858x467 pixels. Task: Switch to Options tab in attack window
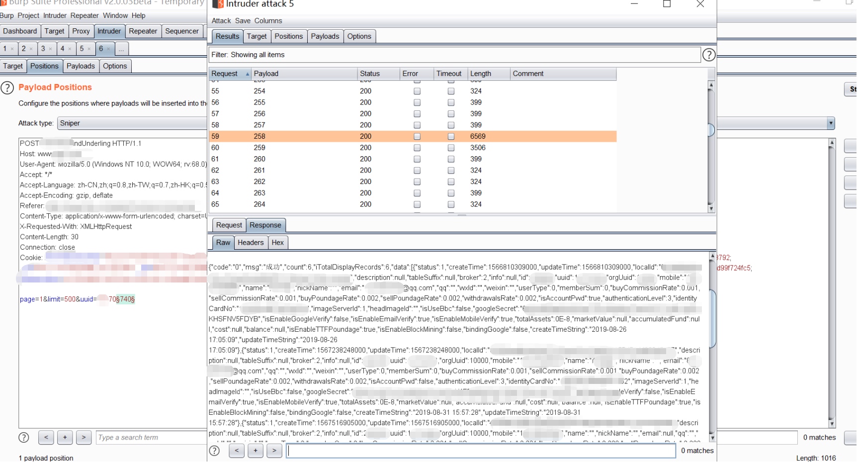(359, 36)
